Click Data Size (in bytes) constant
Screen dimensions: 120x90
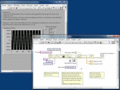click(70, 61)
